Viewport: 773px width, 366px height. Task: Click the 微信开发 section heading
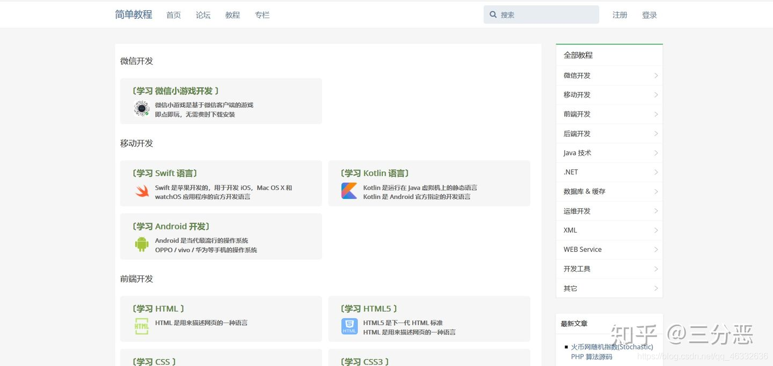coord(137,61)
